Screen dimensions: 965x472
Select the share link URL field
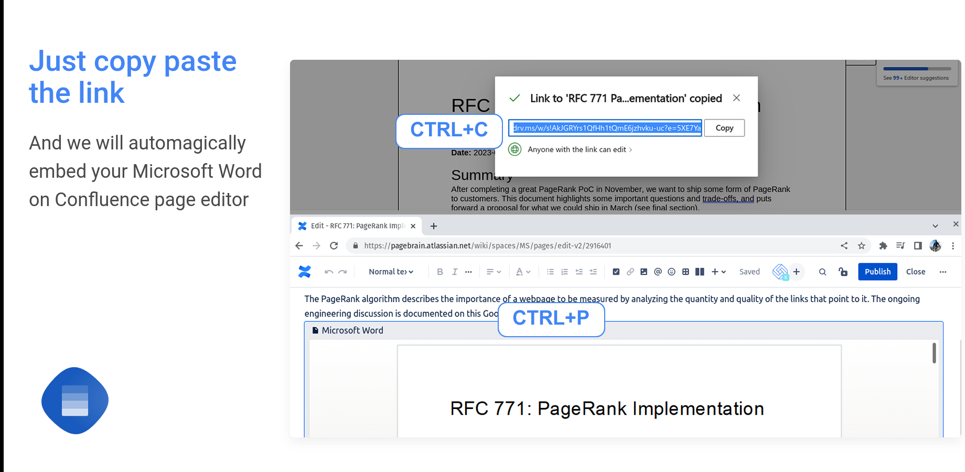coord(605,128)
